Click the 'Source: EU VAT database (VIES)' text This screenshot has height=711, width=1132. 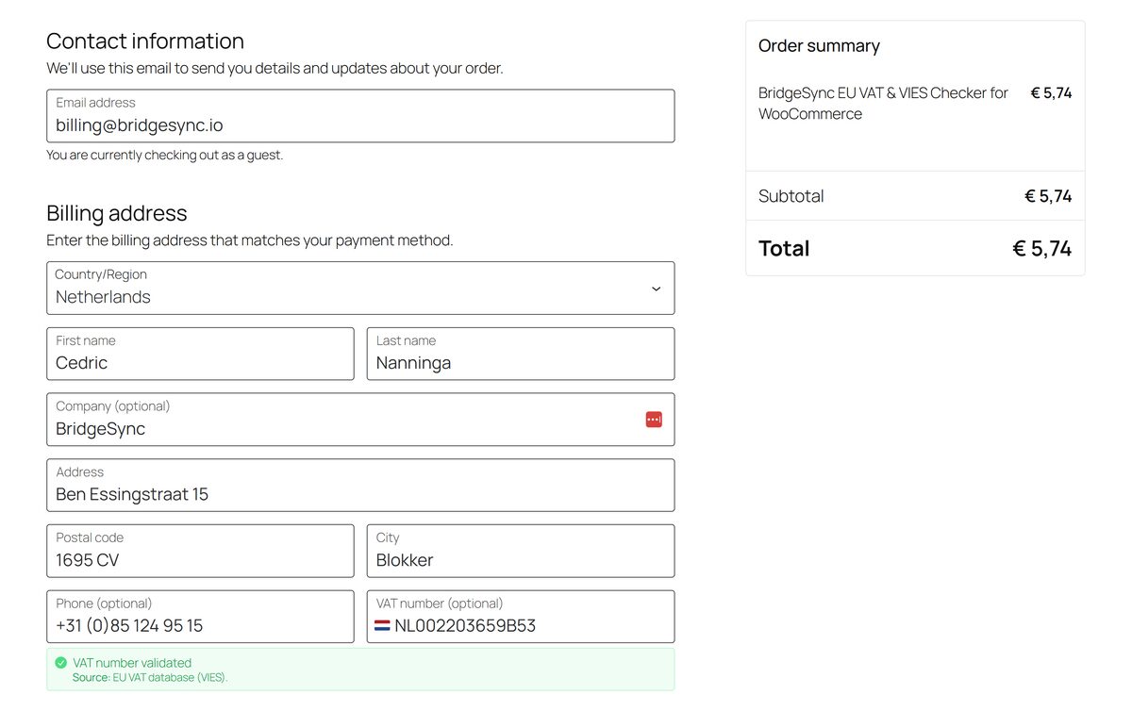pyautogui.click(x=150, y=678)
